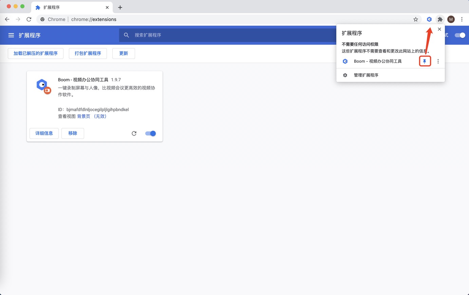Close the extensions popup panel
This screenshot has width=469, height=295.
[439, 29]
